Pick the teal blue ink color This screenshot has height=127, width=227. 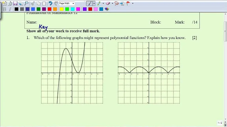point(101,9)
